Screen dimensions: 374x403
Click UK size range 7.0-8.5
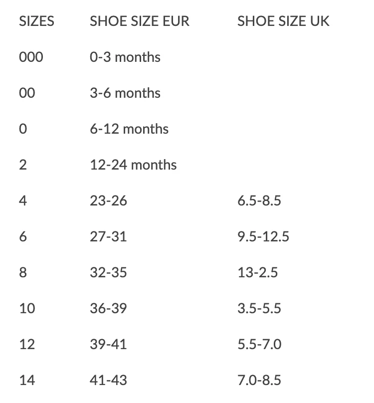pos(259,381)
